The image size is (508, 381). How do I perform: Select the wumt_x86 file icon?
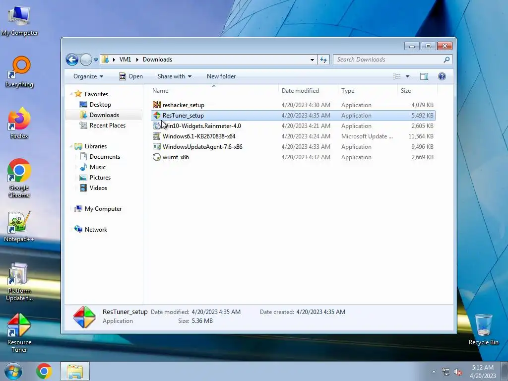(157, 157)
